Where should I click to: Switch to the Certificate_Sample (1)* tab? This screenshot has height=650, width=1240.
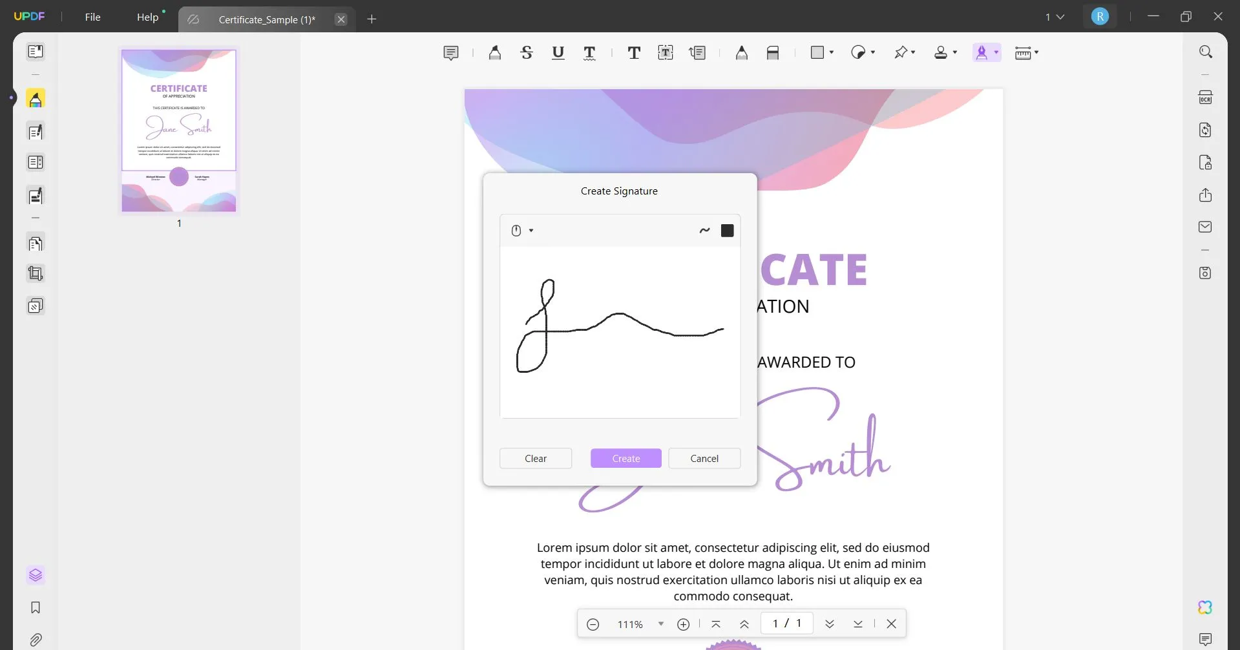coord(267,19)
